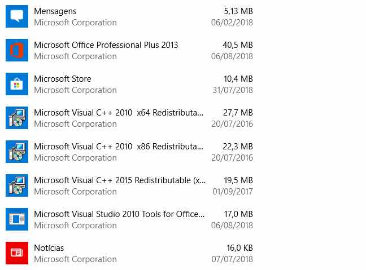Click the Microsoft Store shopping bag icon
366x270 pixels.
[x=17, y=84]
